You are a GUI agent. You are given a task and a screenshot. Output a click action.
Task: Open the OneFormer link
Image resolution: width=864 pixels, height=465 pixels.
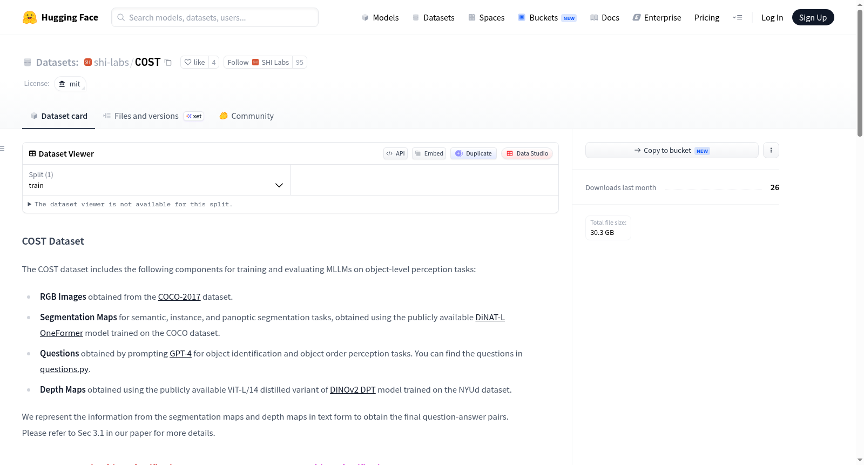(62, 333)
